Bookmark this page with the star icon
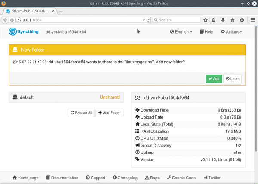The width and height of the screenshot is (258, 184). (x=206, y=20)
